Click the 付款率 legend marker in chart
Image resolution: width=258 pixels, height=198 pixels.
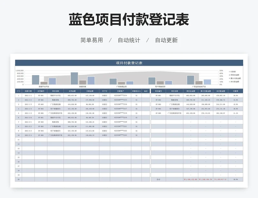pyautogui.click(x=229, y=72)
